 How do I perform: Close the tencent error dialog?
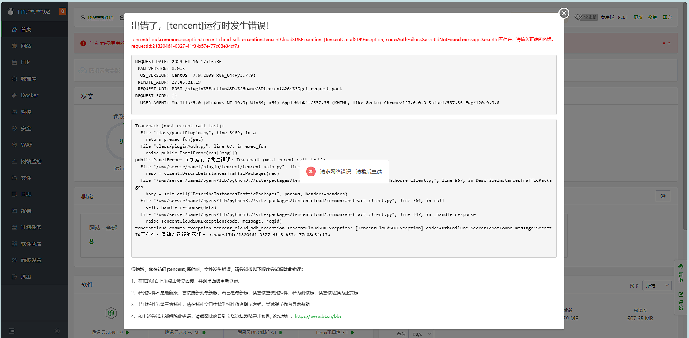click(x=564, y=13)
